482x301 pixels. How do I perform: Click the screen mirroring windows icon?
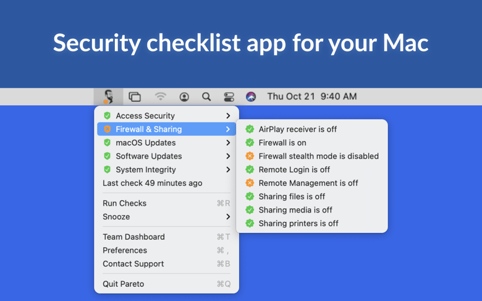[135, 97]
